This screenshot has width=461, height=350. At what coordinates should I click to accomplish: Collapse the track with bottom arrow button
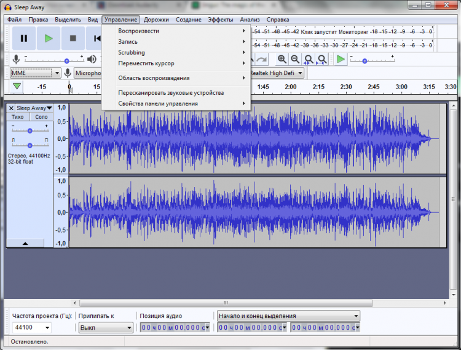point(25,244)
